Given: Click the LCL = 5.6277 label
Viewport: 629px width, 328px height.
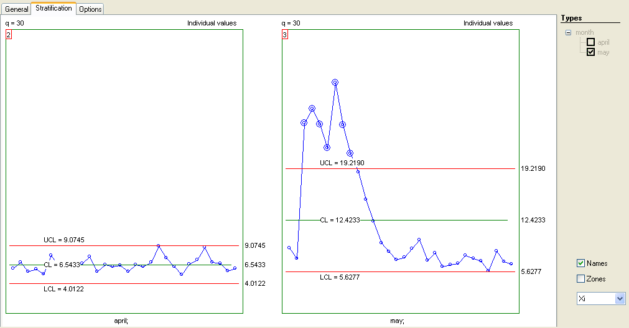Looking at the screenshot, I should (340, 277).
